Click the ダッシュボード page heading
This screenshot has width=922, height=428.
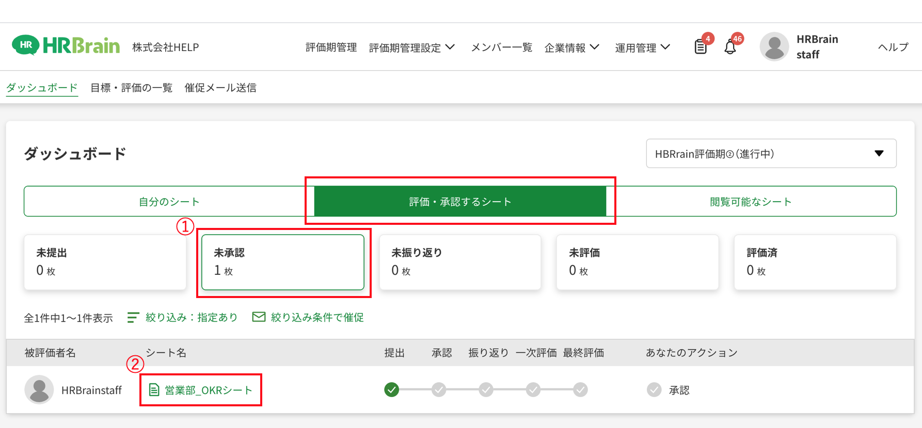[x=75, y=154]
